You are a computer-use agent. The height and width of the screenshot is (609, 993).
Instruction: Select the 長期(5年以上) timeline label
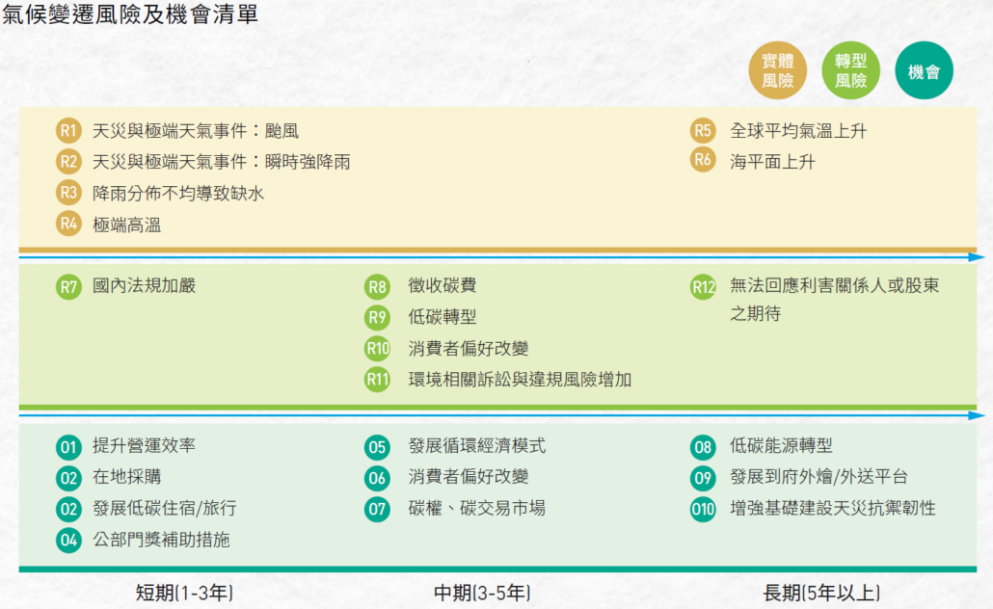[821, 594]
